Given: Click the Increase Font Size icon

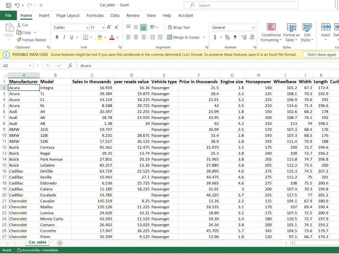Looking at the screenshot, I should 109,27.
